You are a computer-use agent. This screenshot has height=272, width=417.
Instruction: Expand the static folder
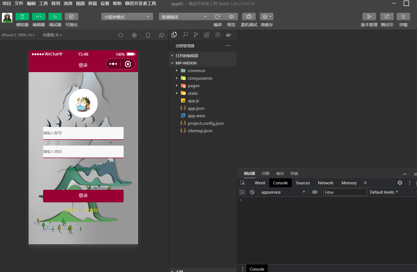(x=202, y=93)
